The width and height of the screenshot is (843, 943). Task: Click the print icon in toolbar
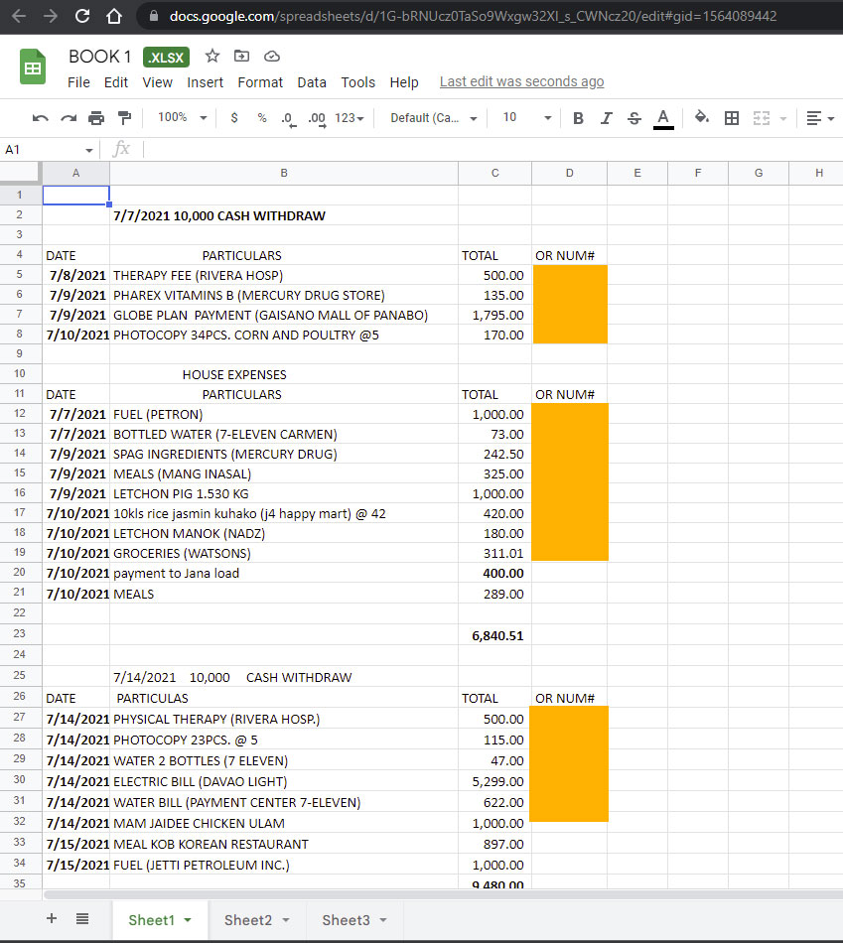click(96, 118)
